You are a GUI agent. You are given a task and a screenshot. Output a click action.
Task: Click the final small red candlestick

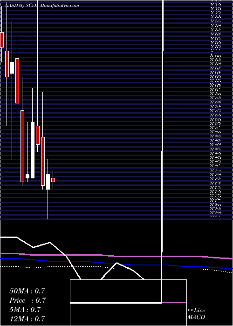pos(53,180)
